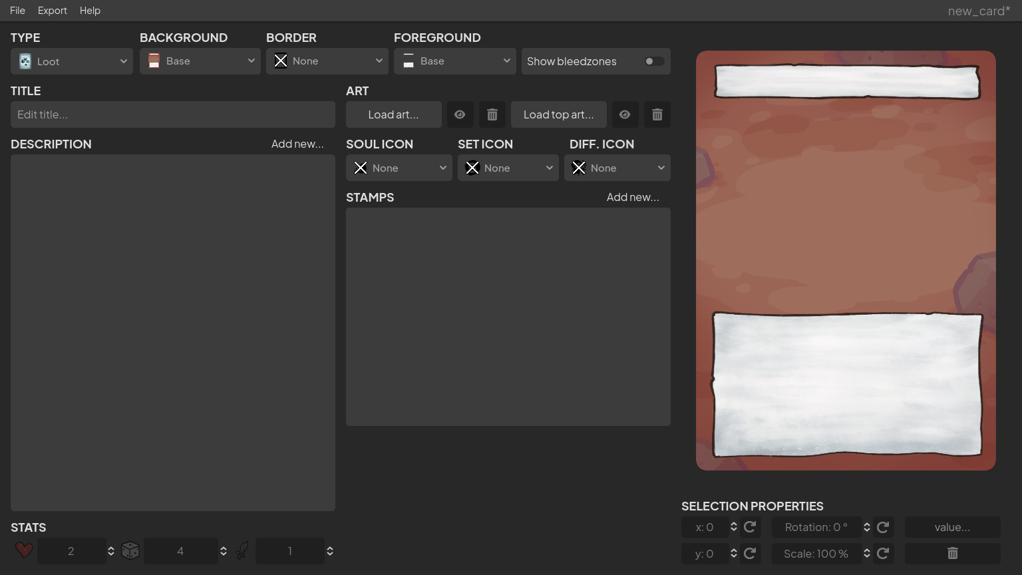Adjust the y position stepper arrows

[734, 554]
